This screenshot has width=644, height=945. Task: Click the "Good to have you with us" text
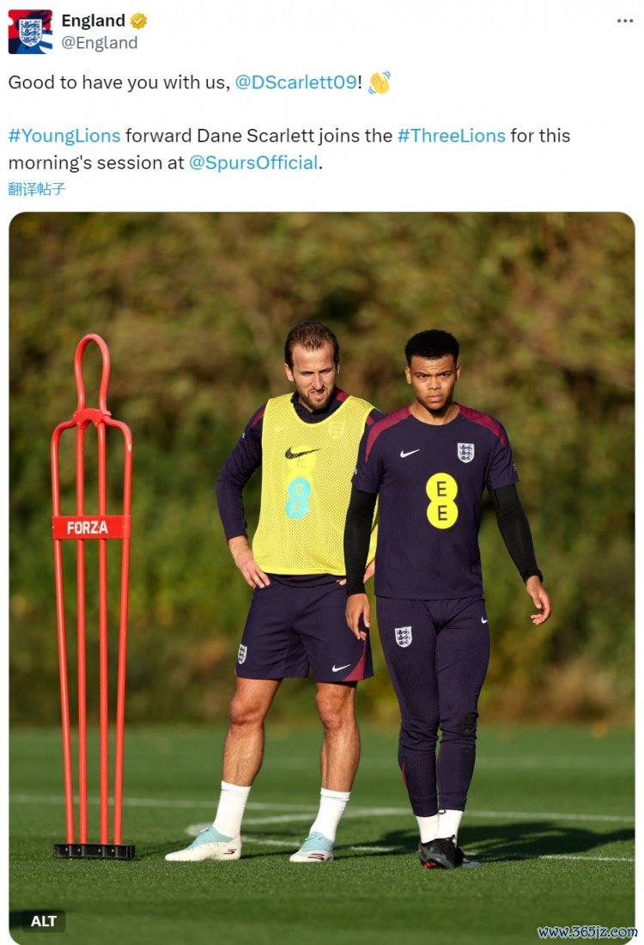tap(118, 82)
